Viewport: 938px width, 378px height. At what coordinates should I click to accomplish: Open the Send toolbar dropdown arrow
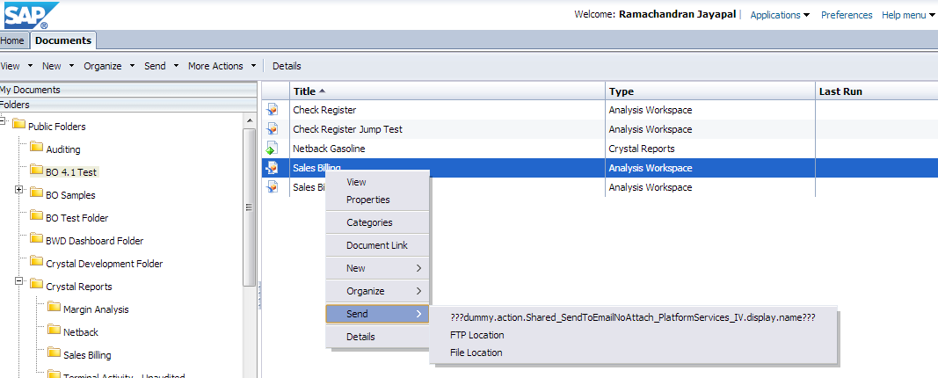(x=176, y=66)
